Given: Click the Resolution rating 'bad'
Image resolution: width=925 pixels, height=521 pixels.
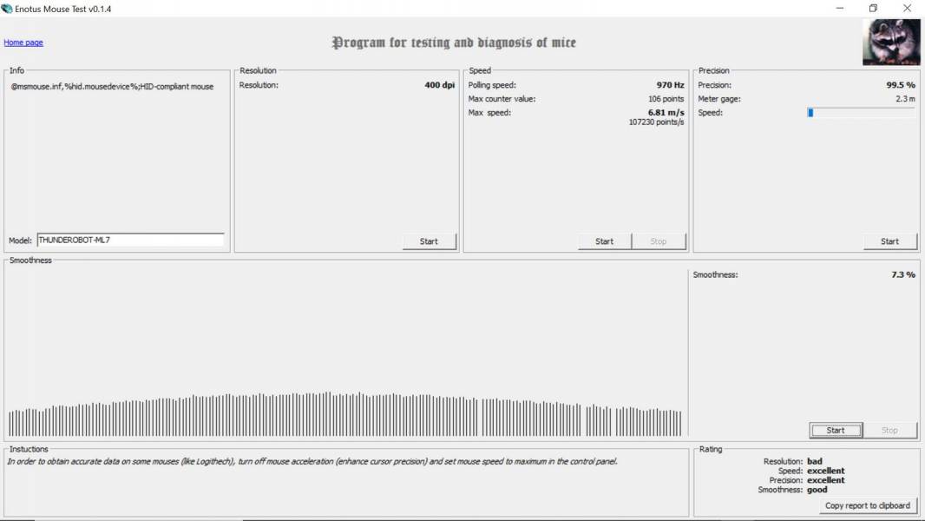Looking at the screenshot, I should point(815,461).
